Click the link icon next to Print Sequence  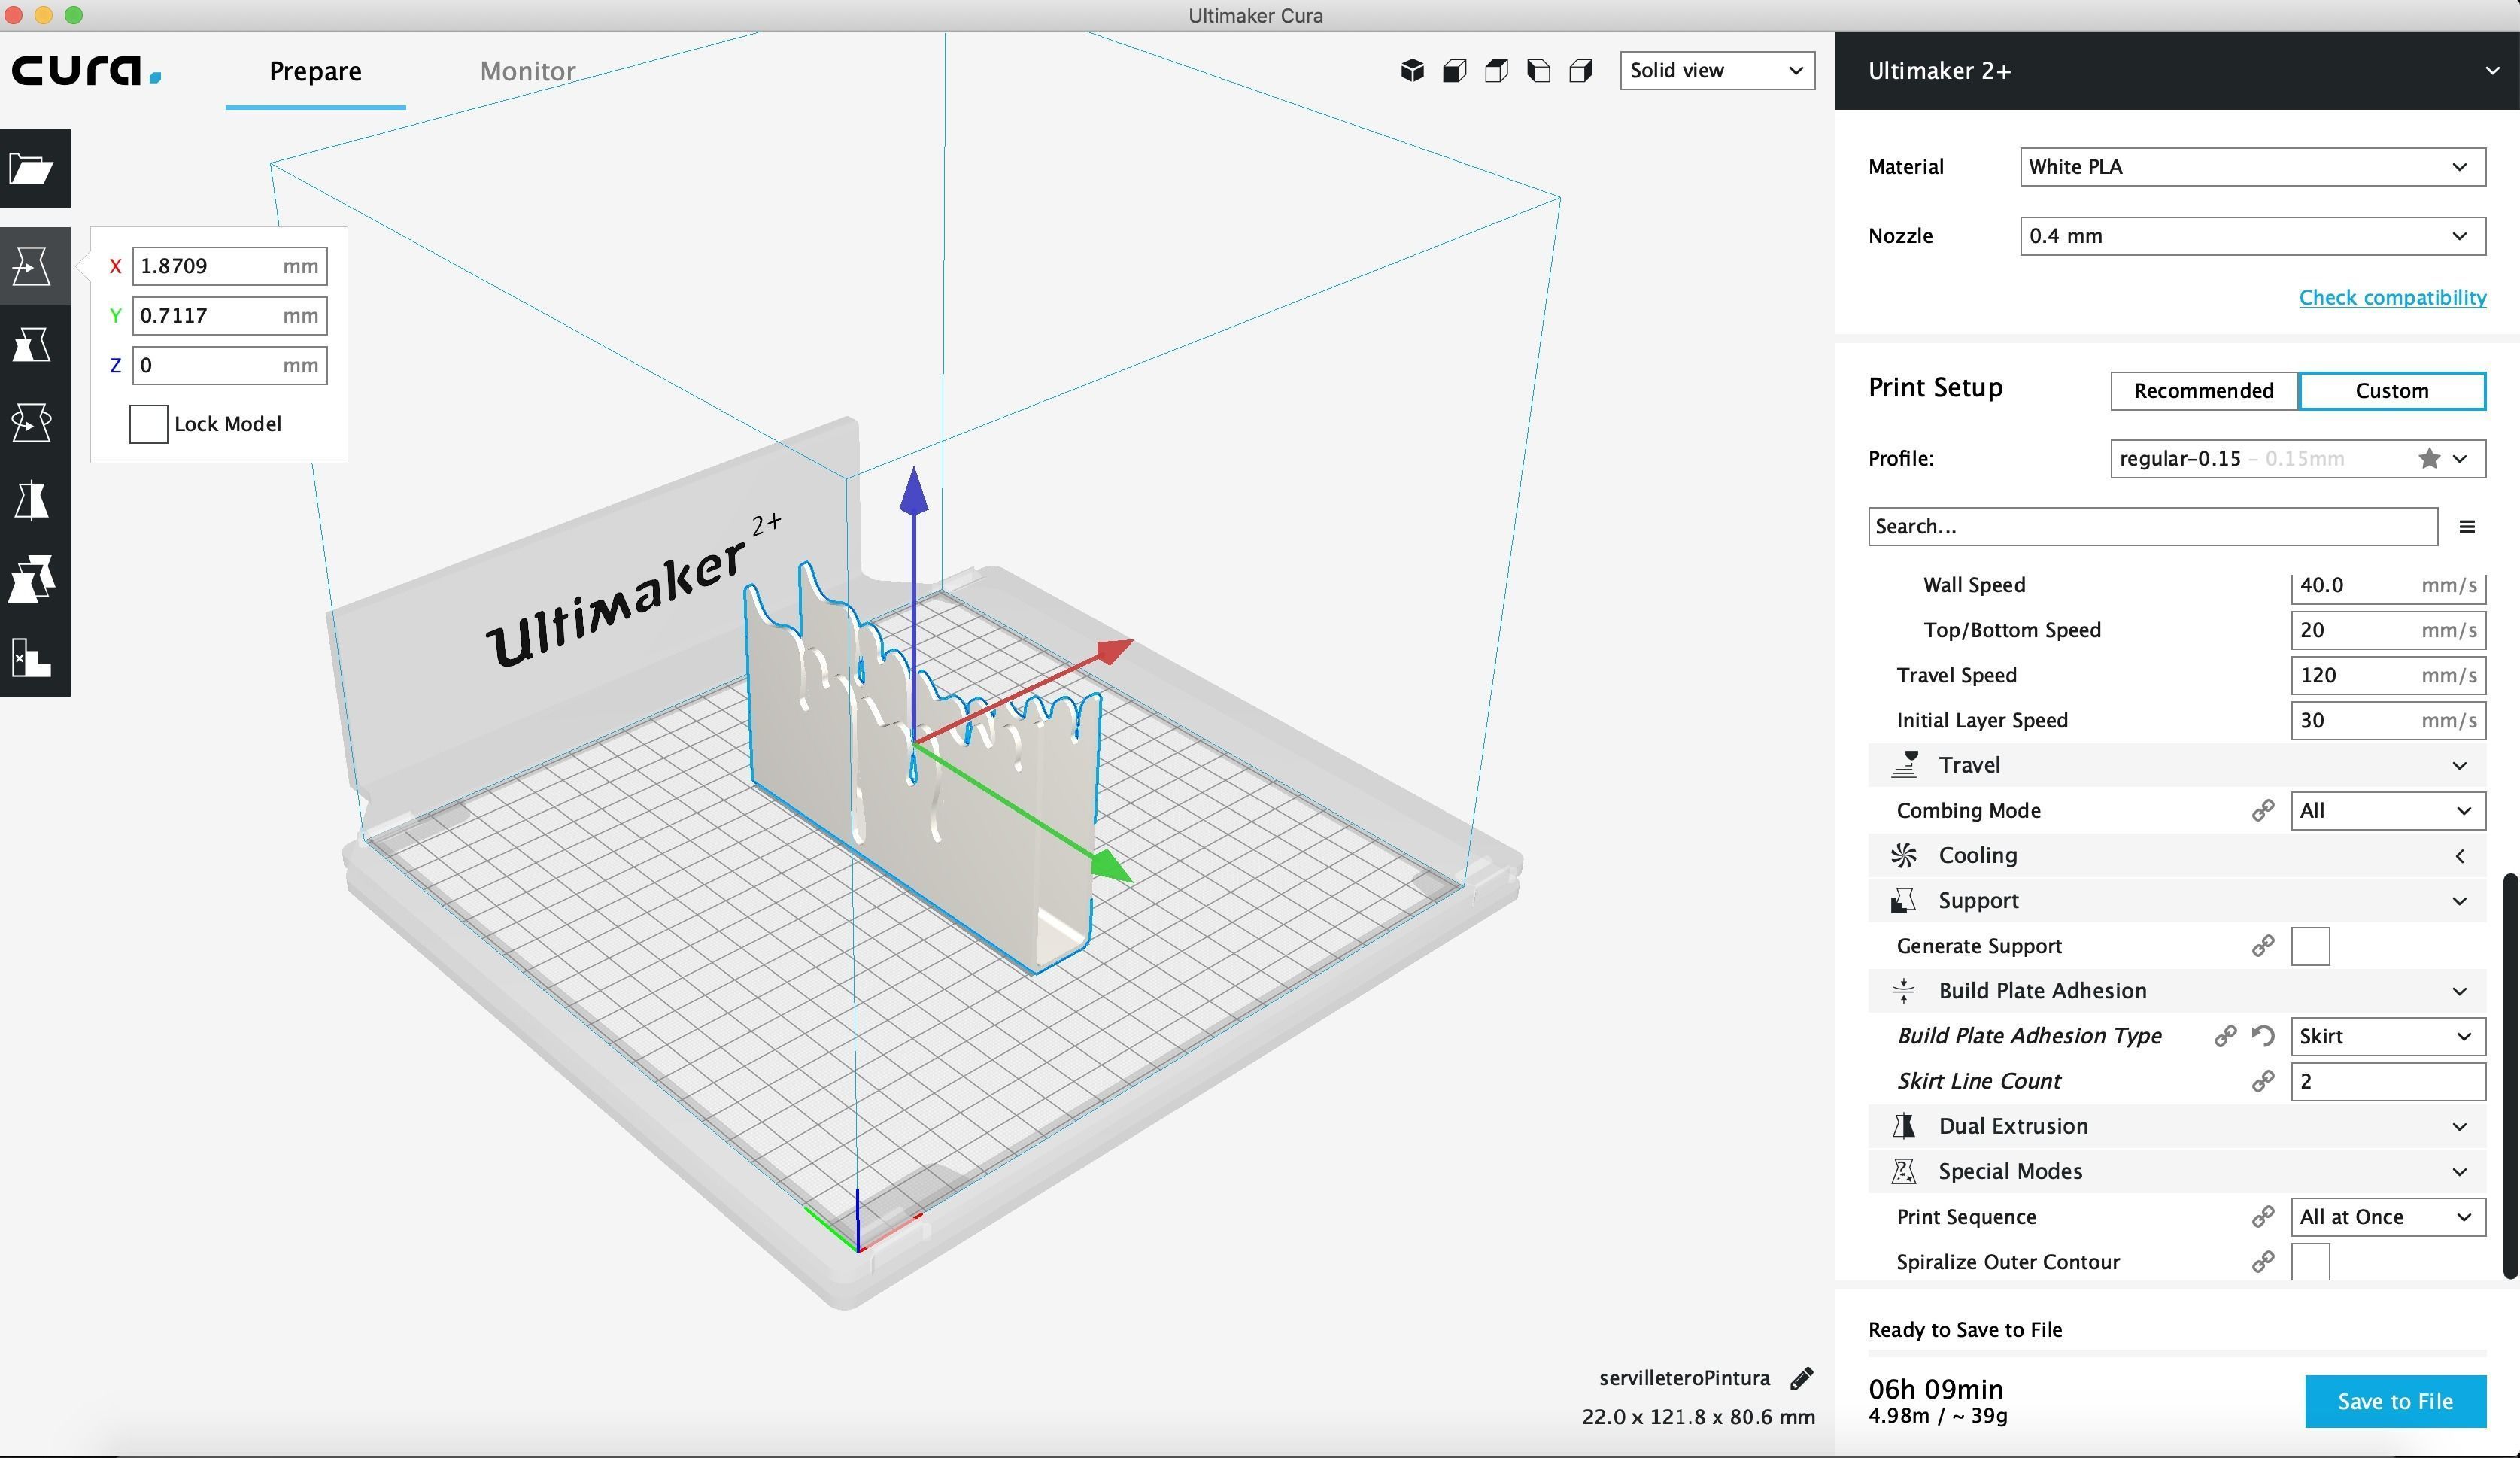pyautogui.click(x=2262, y=1217)
